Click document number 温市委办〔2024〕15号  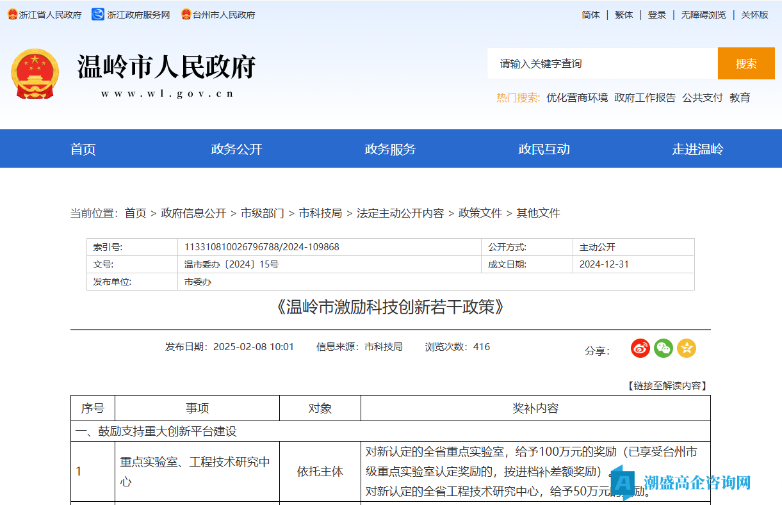231,264
